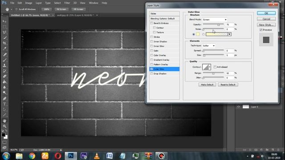Screen dimensions: 285x160
Task: Select the Blur tool
Action: 4,87
